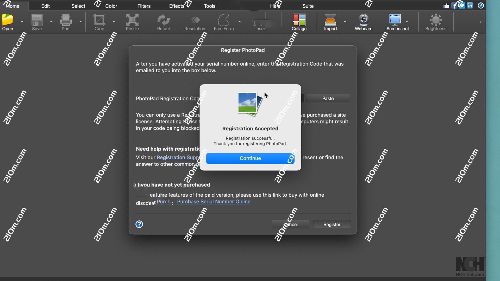Select the Resize tool
Screen dimensions: 500x281
coord(132,22)
